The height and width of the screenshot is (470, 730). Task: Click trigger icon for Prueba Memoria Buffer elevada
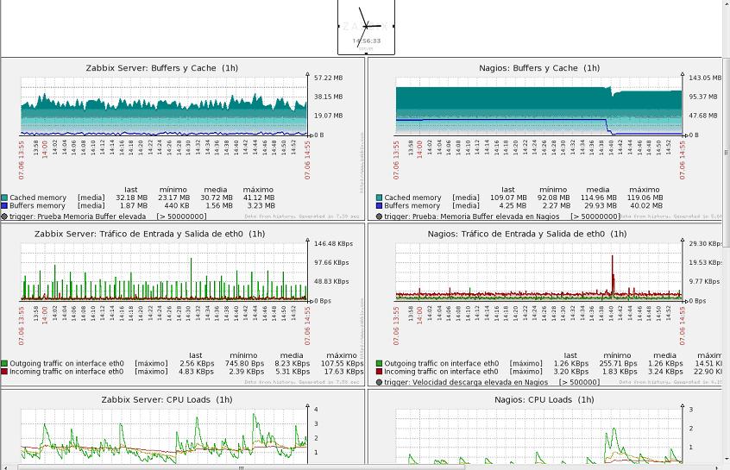tap(4, 216)
